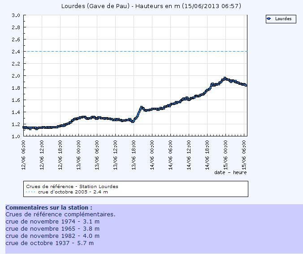The width and height of the screenshot is (303, 254).
Task: Click the 3.0 value on the y-axis
Action: (x=16, y=15)
